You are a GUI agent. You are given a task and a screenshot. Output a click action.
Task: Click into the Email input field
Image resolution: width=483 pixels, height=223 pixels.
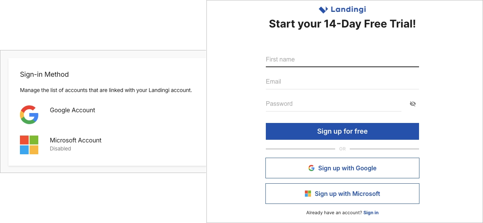click(x=342, y=82)
